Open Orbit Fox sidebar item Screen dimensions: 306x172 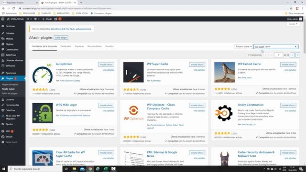click(10, 110)
